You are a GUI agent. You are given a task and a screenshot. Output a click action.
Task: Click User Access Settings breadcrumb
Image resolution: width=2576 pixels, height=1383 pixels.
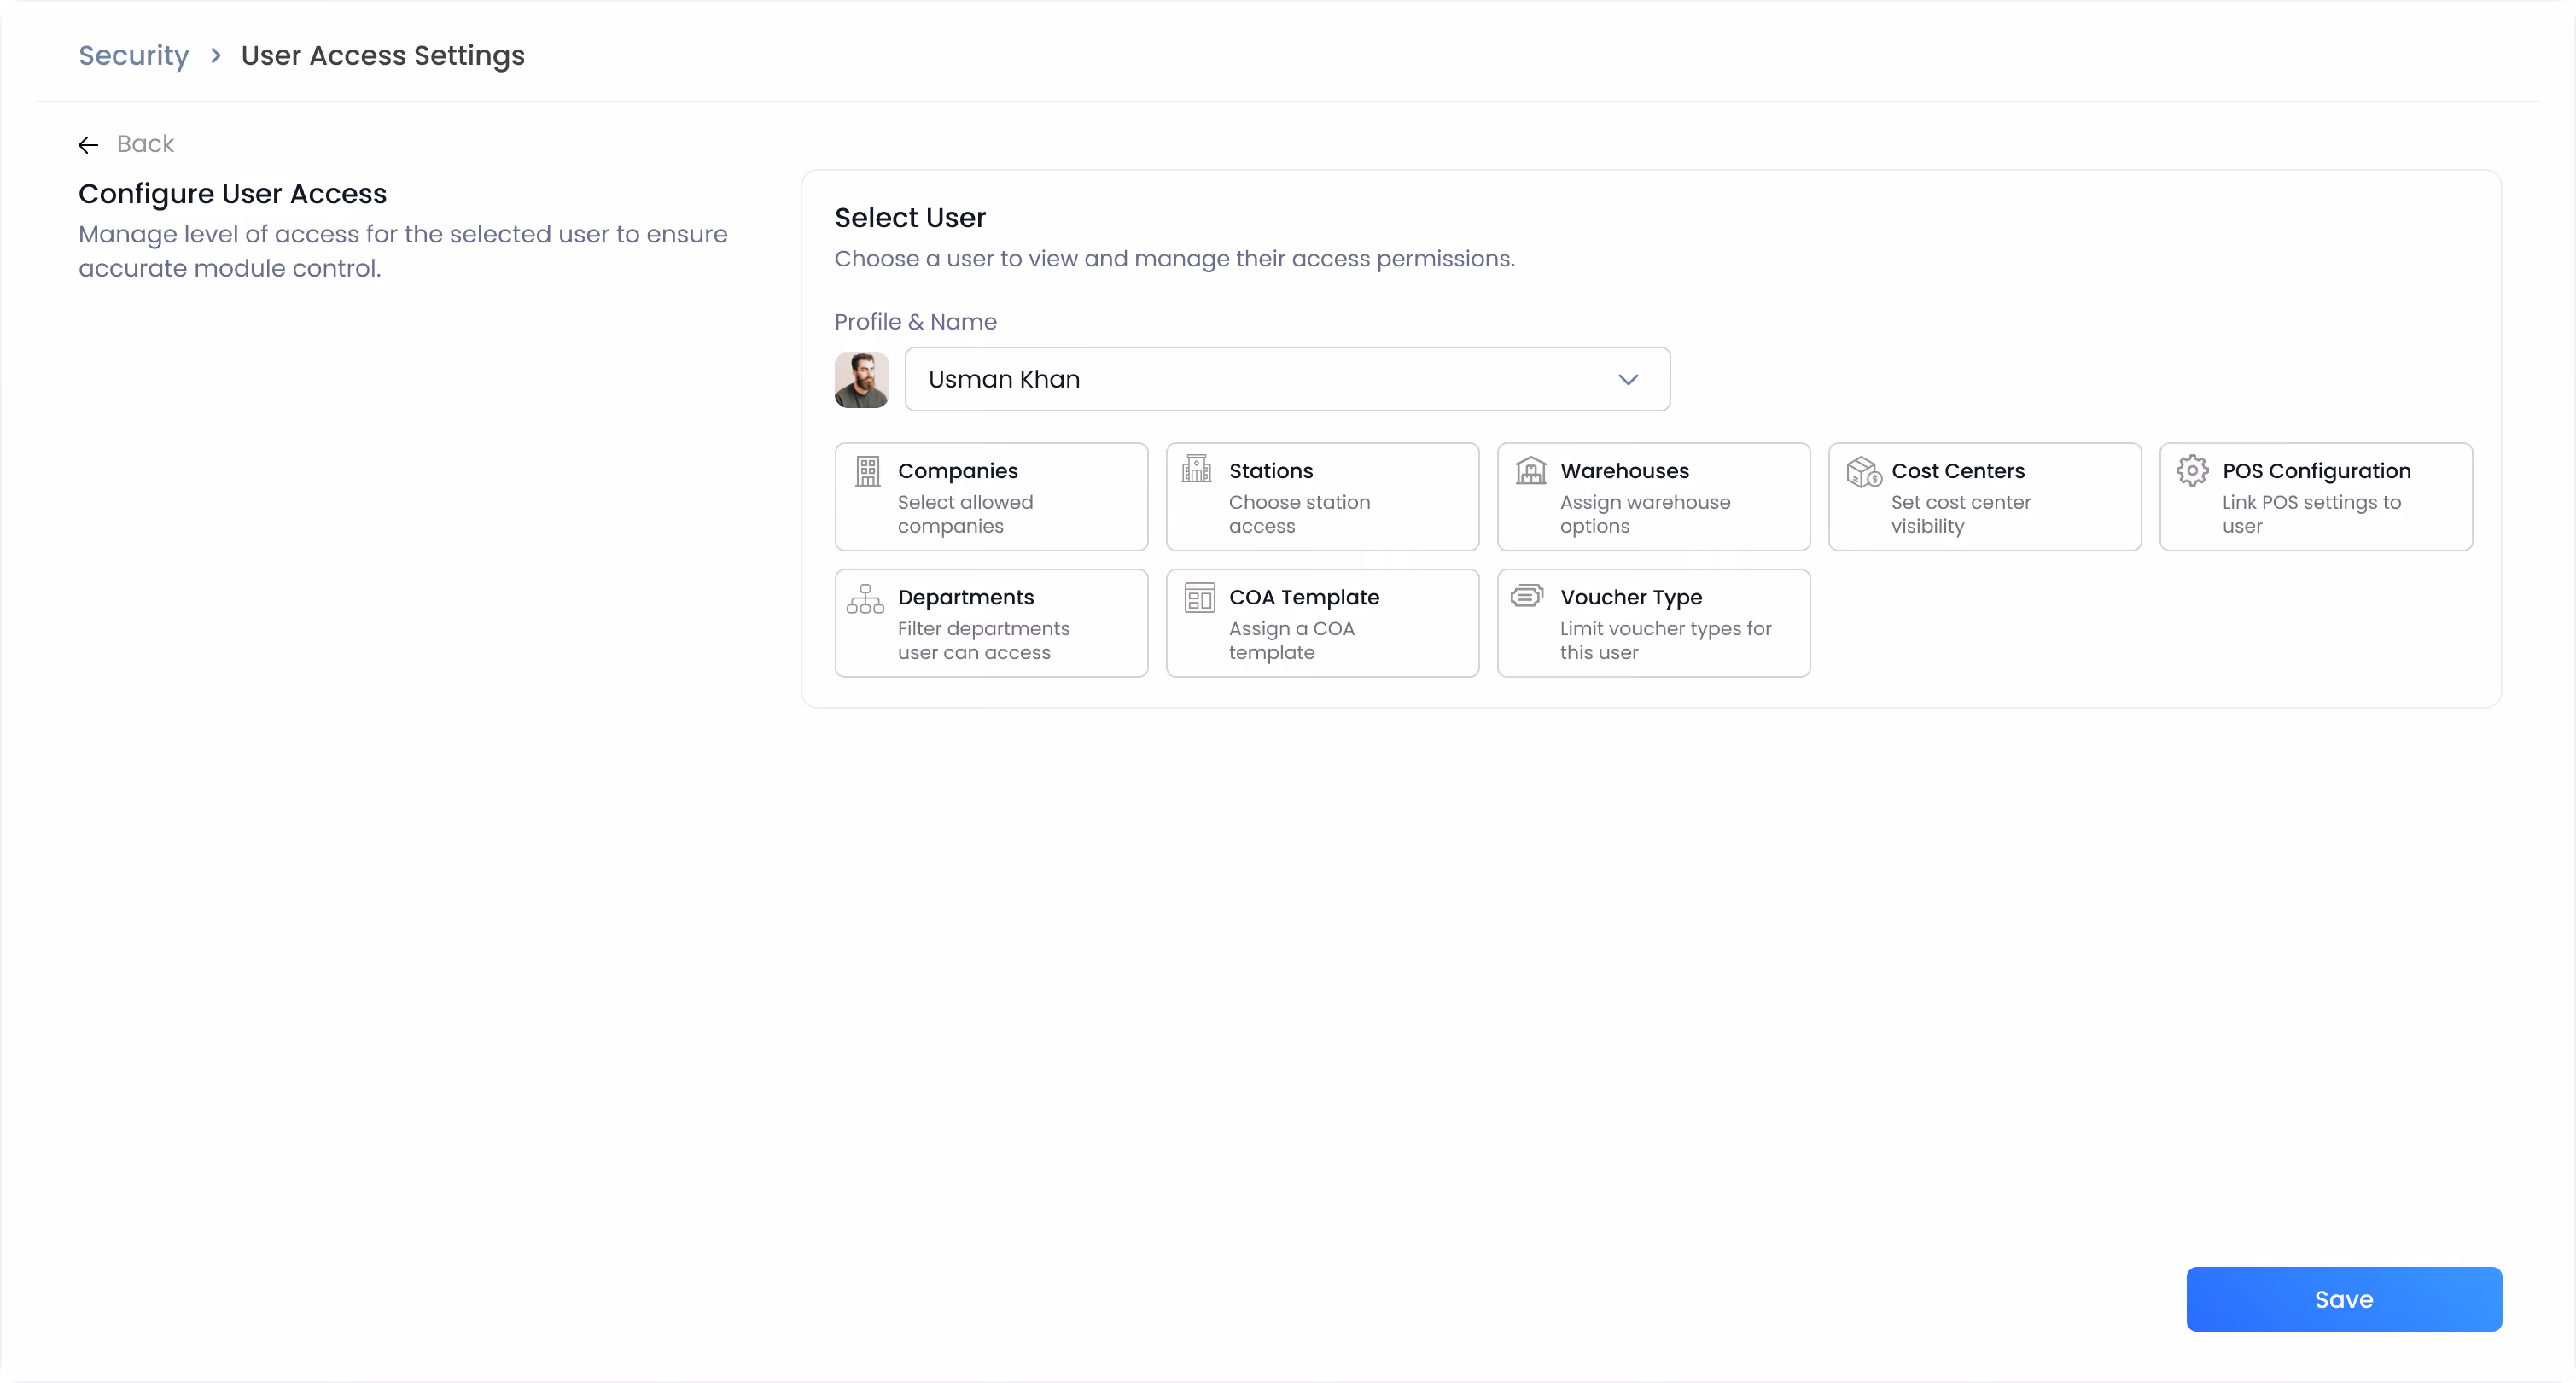382,55
